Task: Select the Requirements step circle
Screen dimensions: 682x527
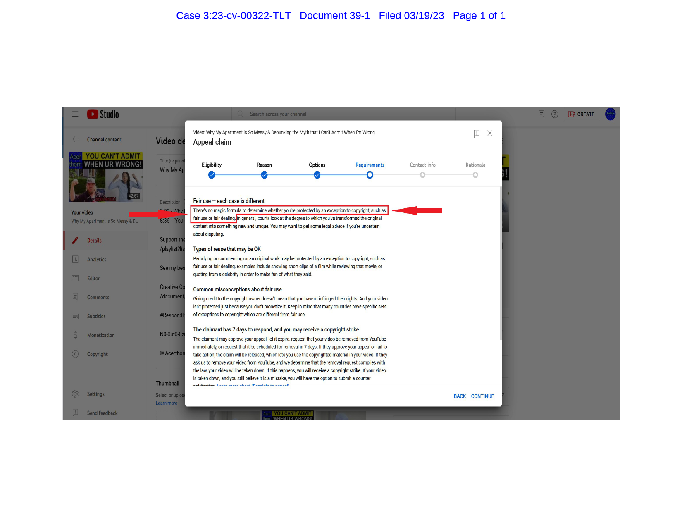Action: pos(370,175)
